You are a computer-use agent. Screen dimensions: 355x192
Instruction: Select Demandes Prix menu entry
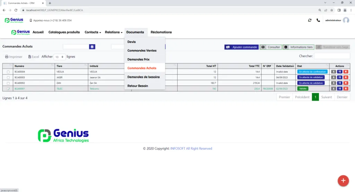click(138, 59)
